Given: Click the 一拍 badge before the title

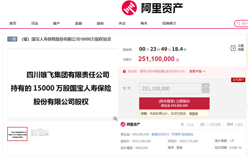Looking at the screenshot, I should tap(12, 39).
